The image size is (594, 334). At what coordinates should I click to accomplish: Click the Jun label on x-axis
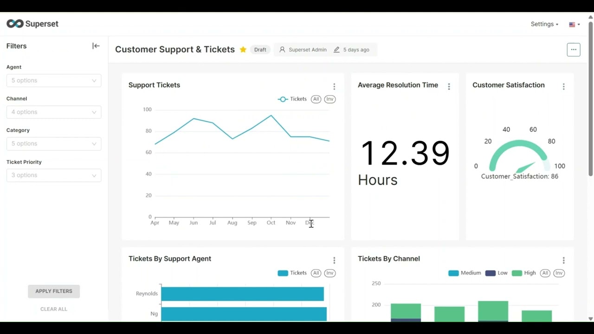194,223
